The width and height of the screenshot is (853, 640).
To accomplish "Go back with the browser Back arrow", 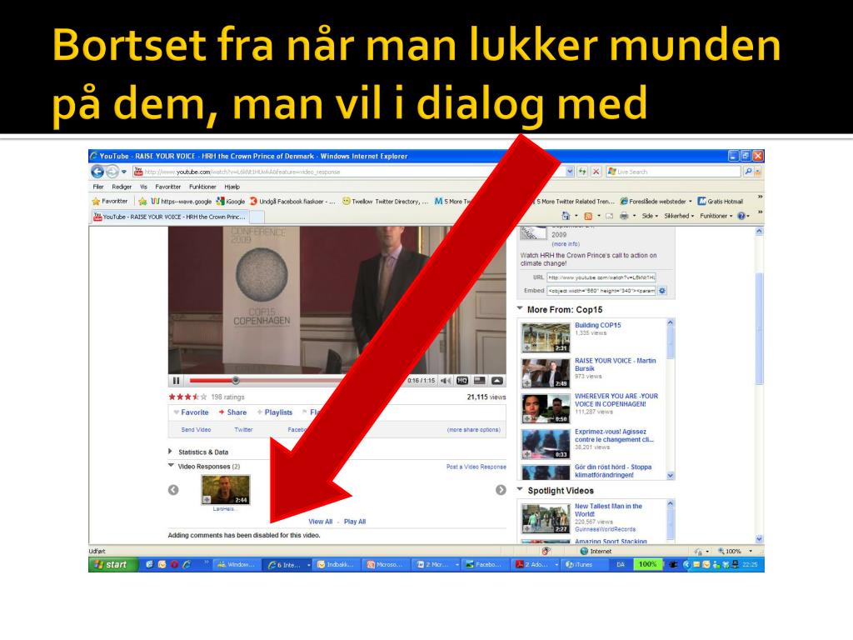I will point(97,172).
